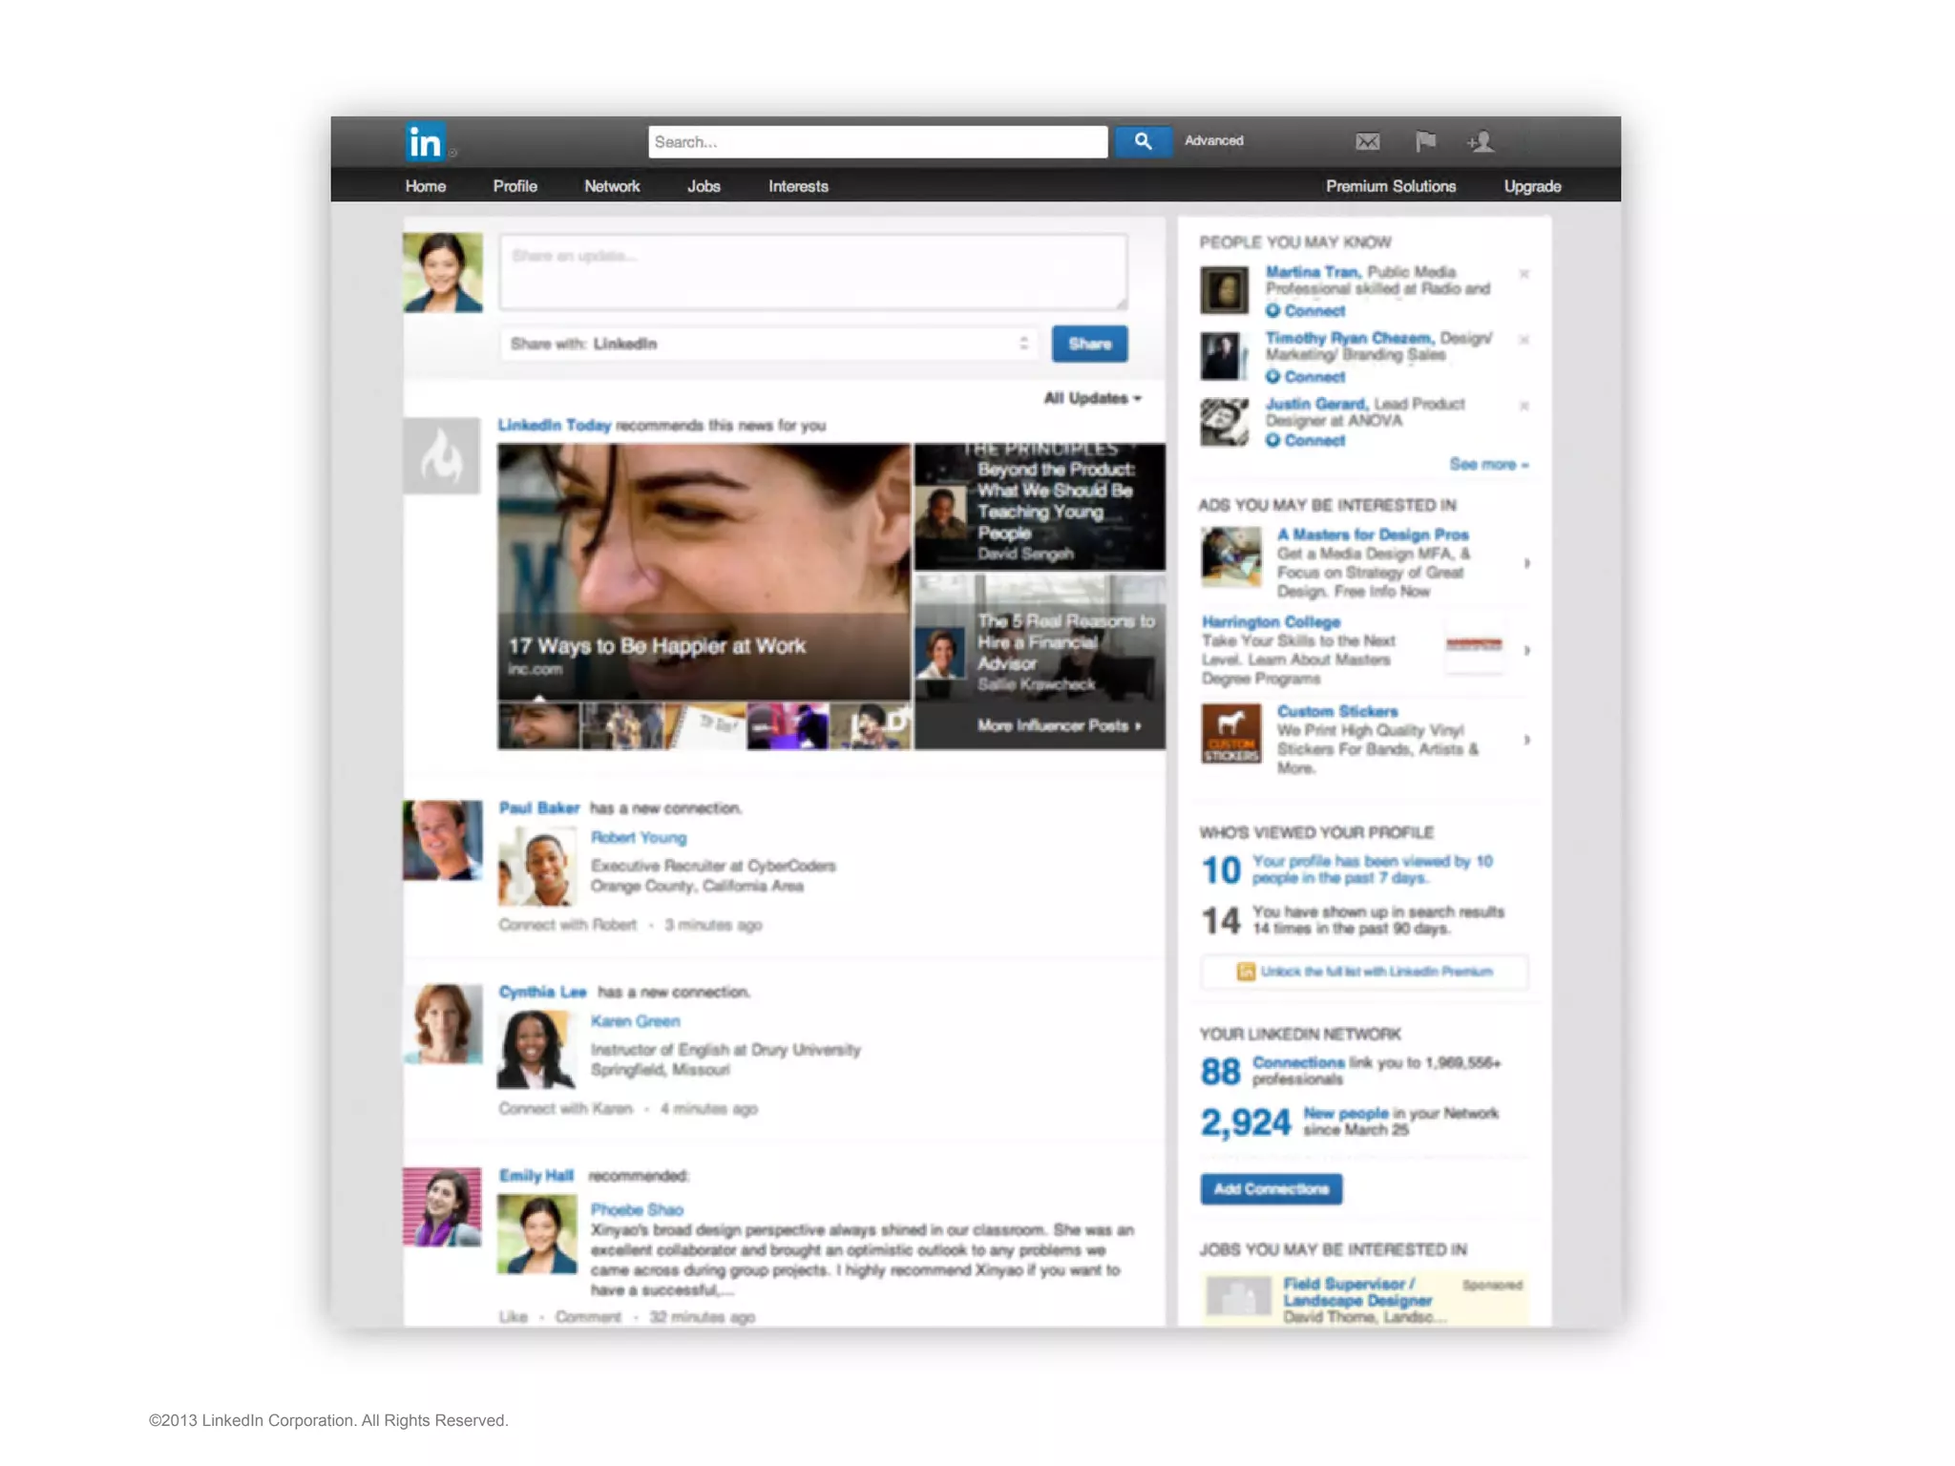Dismiss Martina Tran suggestion with X
Screen dimensions: 1955x1466
1524,274
